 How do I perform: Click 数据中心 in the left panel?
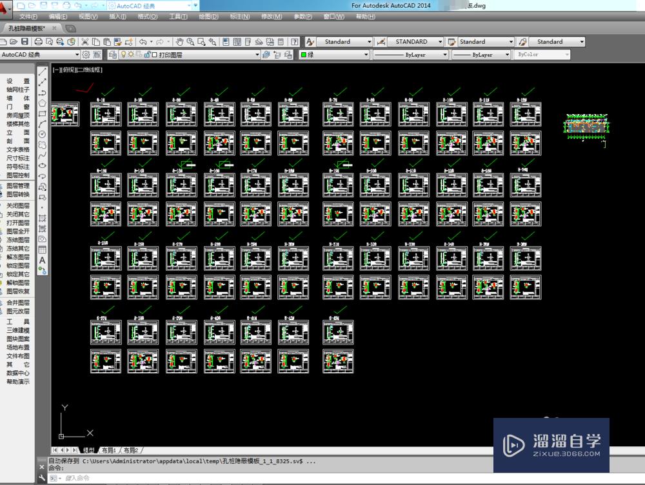pyautogui.click(x=17, y=373)
